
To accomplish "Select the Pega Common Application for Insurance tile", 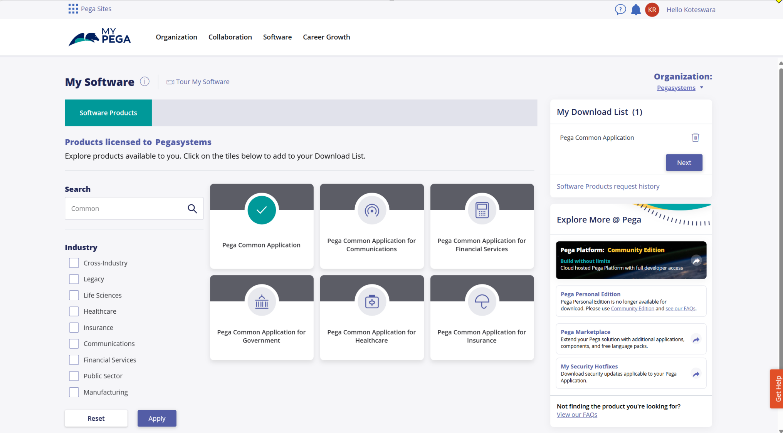I will [481, 318].
